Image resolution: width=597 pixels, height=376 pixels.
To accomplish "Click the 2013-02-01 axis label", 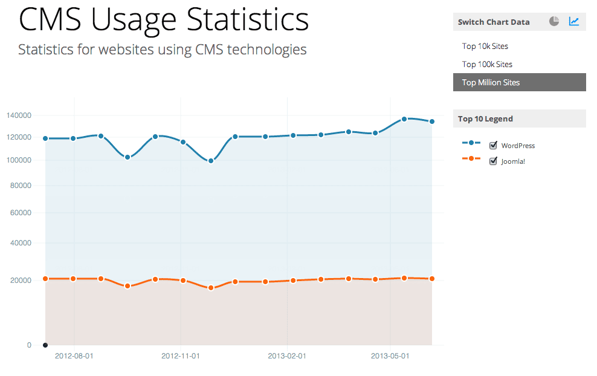I will point(286,356).
